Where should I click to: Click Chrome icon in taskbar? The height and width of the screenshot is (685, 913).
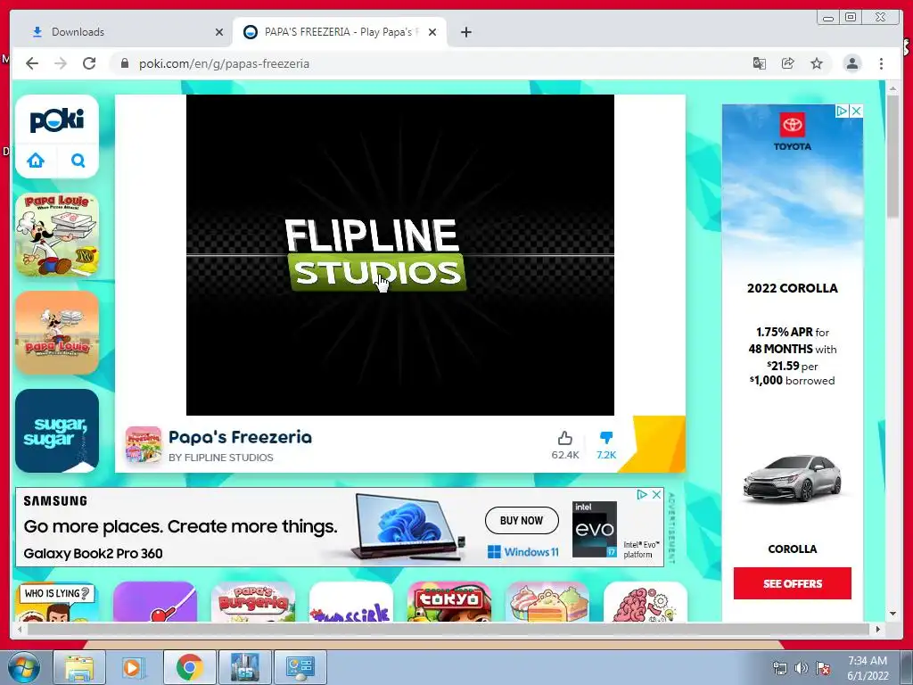point(190,667)
